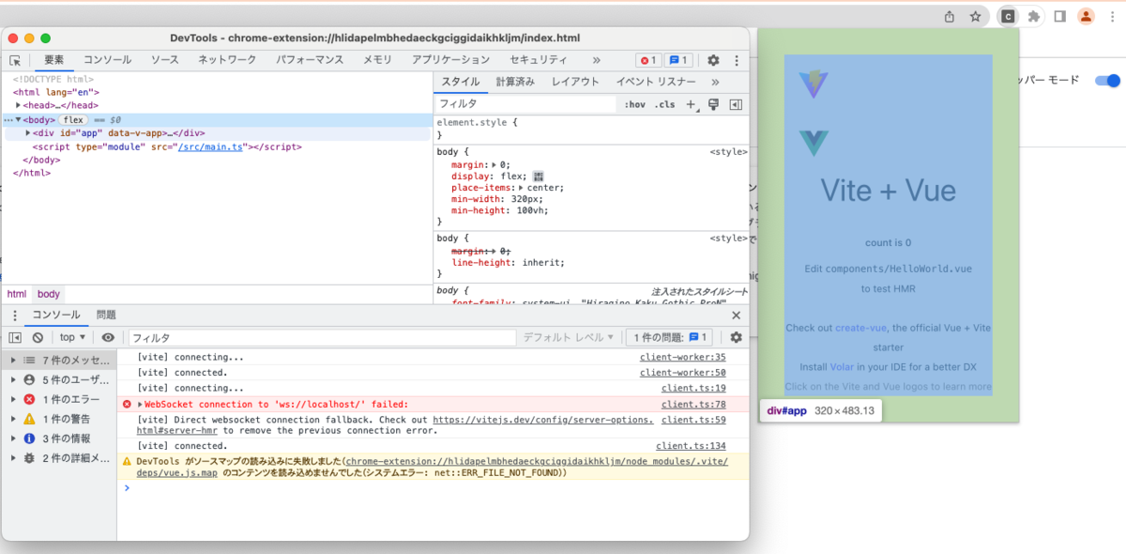The height and width of the screenshot is (554, 1126).
Task: Toggle the flex badge on body element
Action: coord(74,120)
